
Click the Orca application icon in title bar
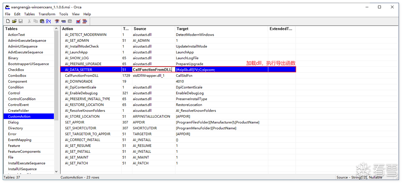tap(8, 7)
